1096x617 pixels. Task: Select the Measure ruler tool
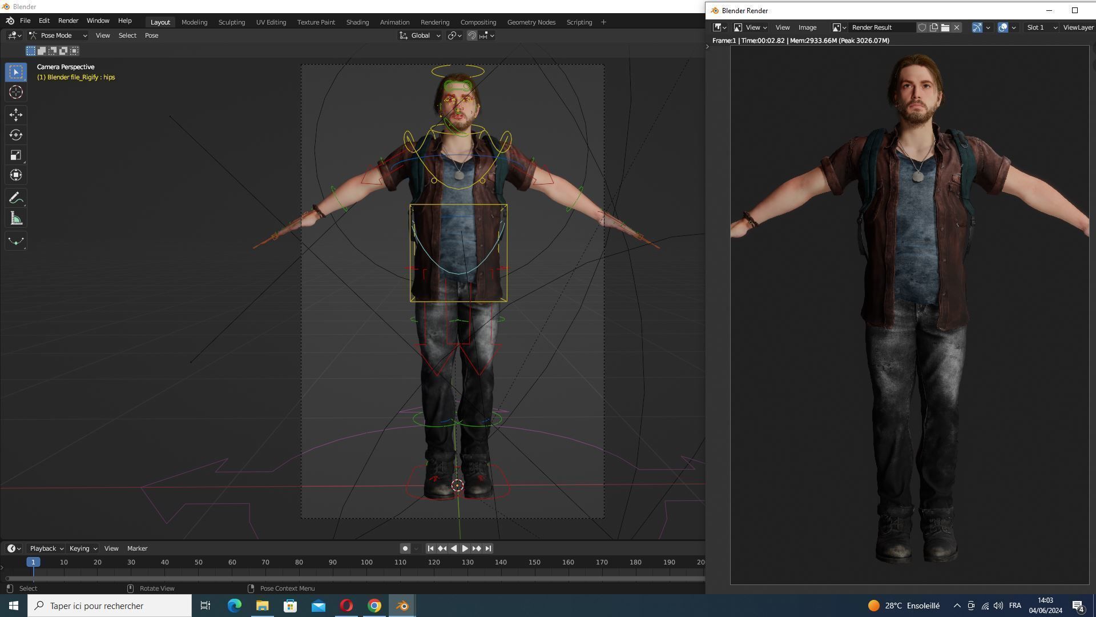[x=16, y=218]
